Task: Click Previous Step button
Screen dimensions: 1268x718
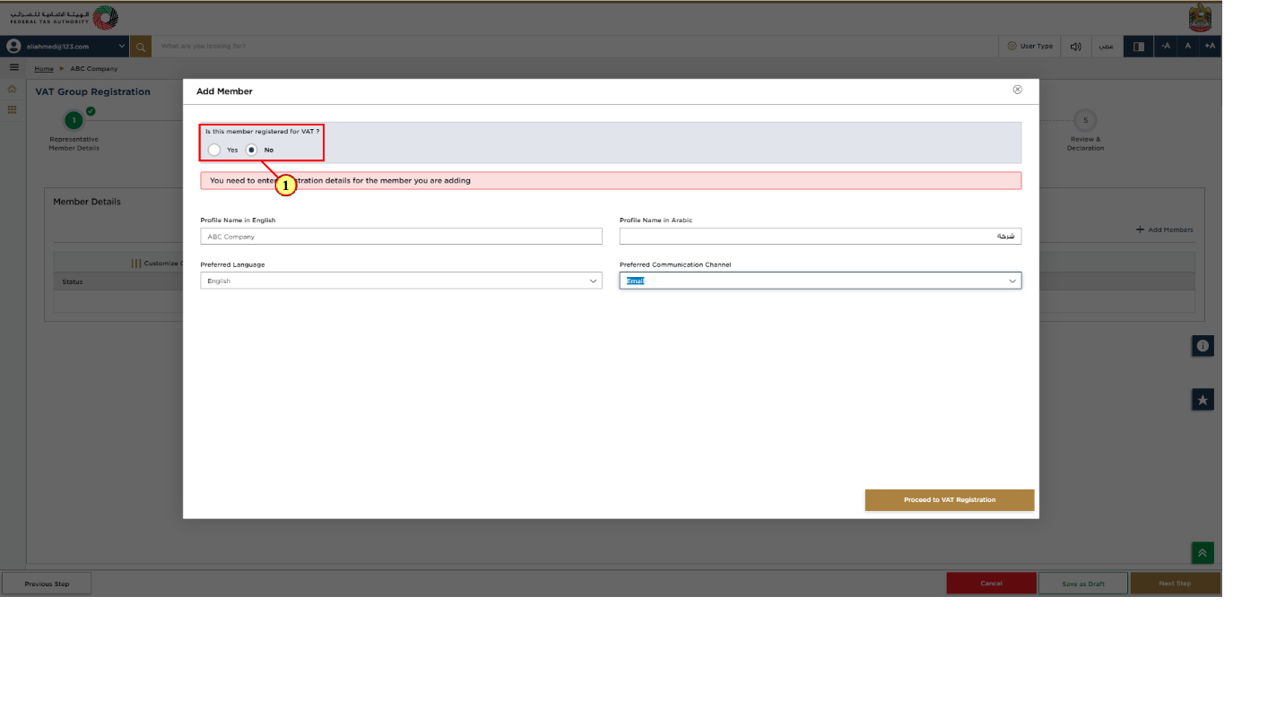Action: click(47, 584)
